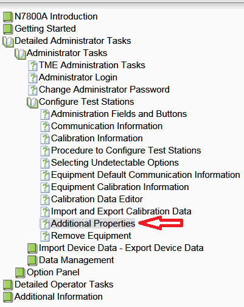The height and width of the screenshot is (307, 244).
Task: Click the Getting Started green book icon
Action: coord(8,29)
